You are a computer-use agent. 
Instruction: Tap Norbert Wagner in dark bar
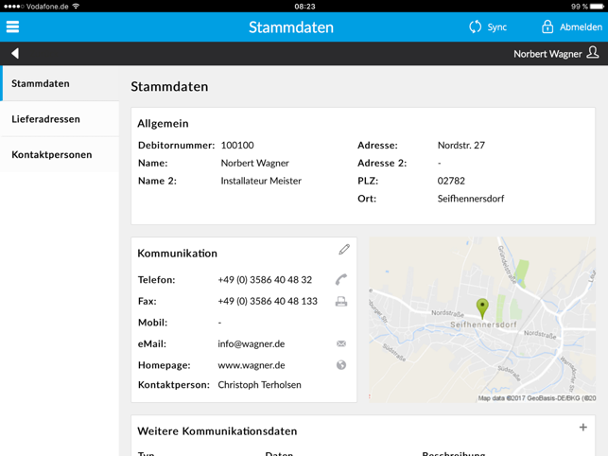[547, 54]
